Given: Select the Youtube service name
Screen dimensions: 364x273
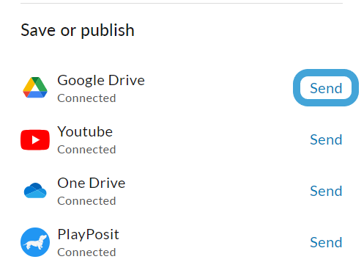Looking at the screenshot, I should click(85, 131).
